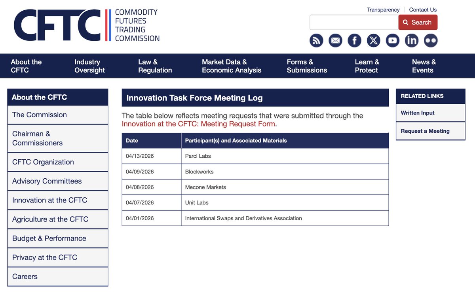Open Innovation at the CFTC sidebar link
This screenshot has height=294, width=475.
click(x=58, y=200)
